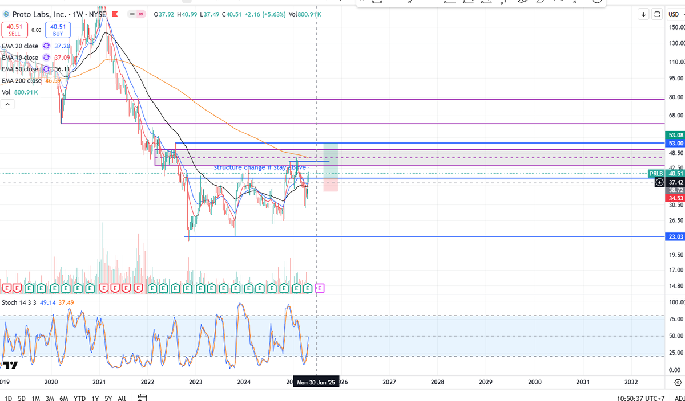Open chart settings gear on the time axis
Viewport: 685px width, 401px height.
678,382
